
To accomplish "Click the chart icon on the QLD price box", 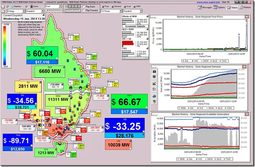I will pyautogui.click(x=57, y=62).
